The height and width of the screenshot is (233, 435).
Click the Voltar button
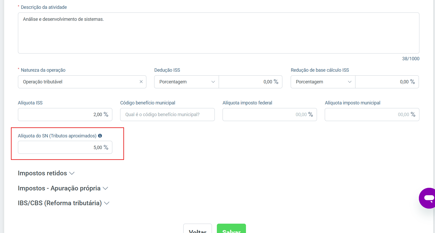(x=198, y=229)
